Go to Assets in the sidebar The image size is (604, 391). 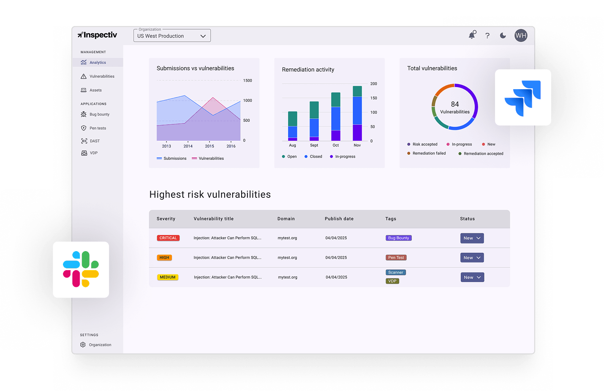click(95, 90)
